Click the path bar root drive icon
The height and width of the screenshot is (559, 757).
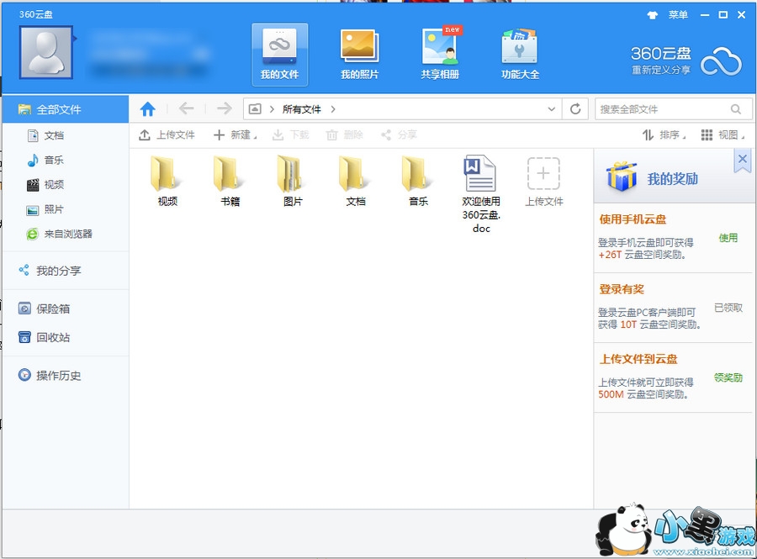pos(255,109)
